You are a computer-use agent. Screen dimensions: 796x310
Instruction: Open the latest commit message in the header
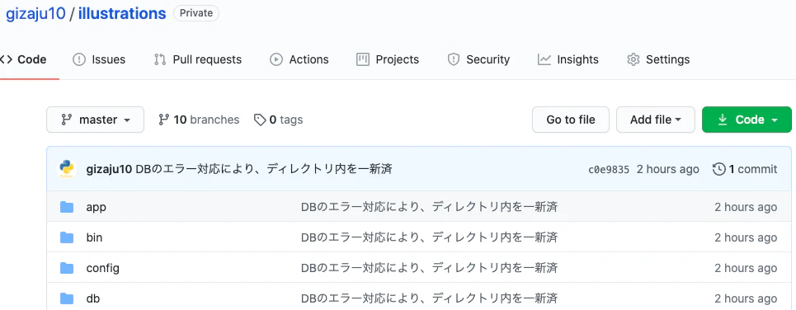pyautogui.click(x=264, y=169)
